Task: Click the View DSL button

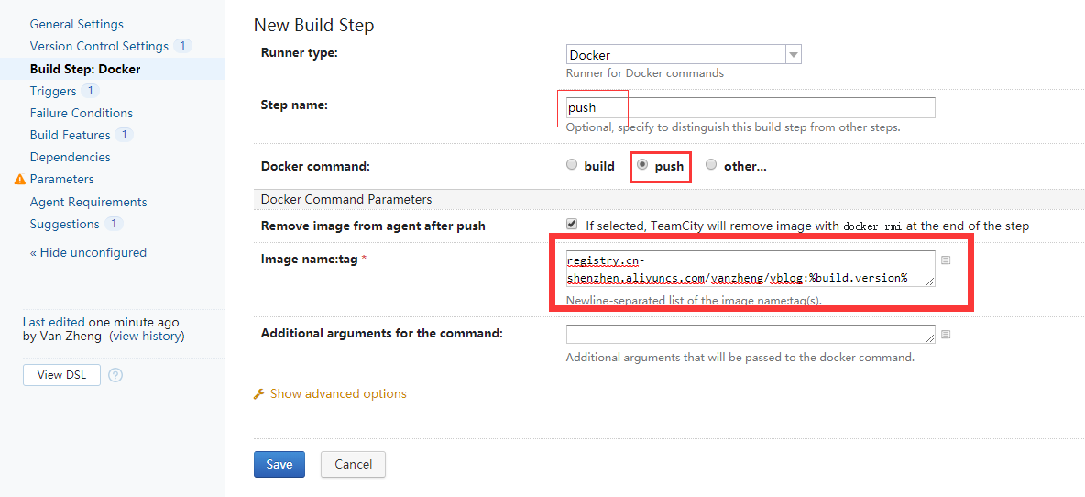Action: coord(61,375)
